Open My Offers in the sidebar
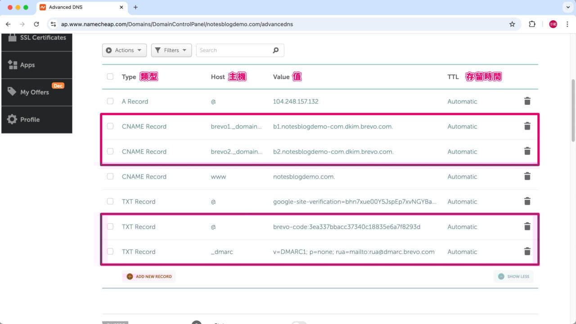Image resolution: width=576 pixels, height=324 pixels. 33,92
